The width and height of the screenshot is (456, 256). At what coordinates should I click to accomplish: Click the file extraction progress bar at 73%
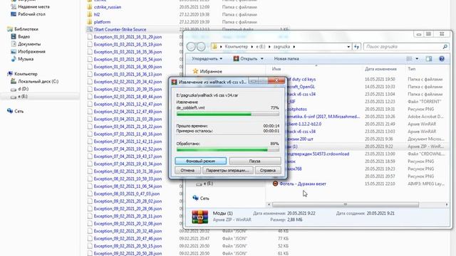click(228, 114)
